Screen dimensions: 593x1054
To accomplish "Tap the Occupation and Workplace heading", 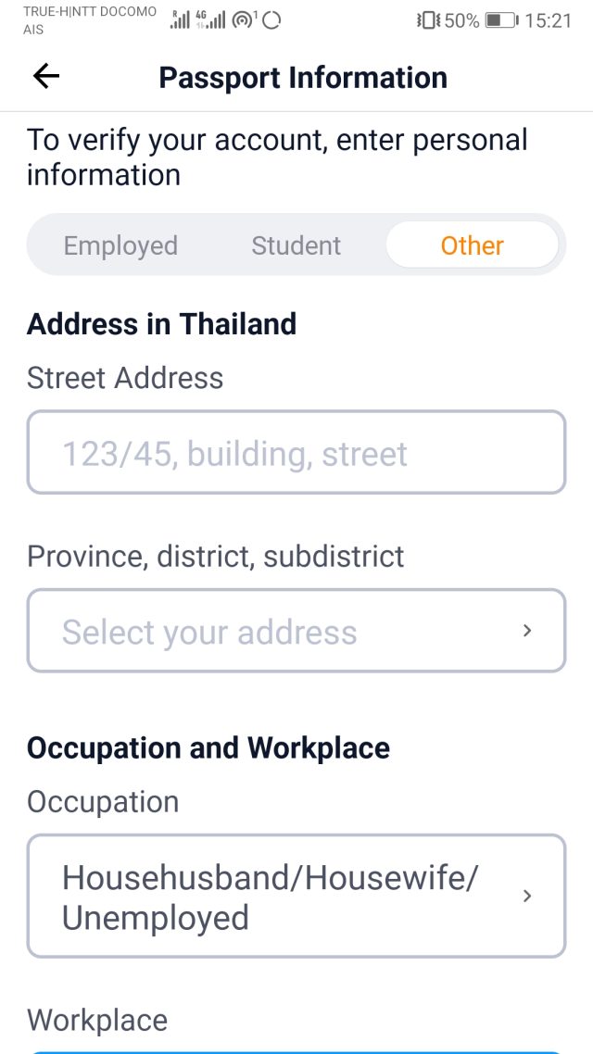I will (x=208, y=747).
